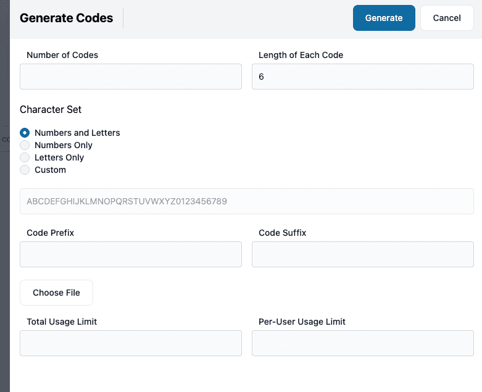482x392 pixels.
Task: Click the character set text field
Action: [x=246, y=201]
